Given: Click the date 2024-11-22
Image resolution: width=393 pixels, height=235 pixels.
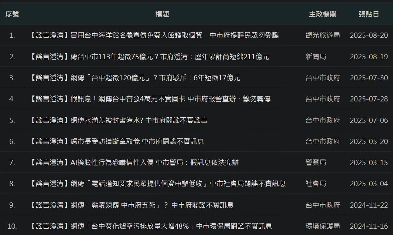Looking at the screenshot, I should [x=369, y=205].
